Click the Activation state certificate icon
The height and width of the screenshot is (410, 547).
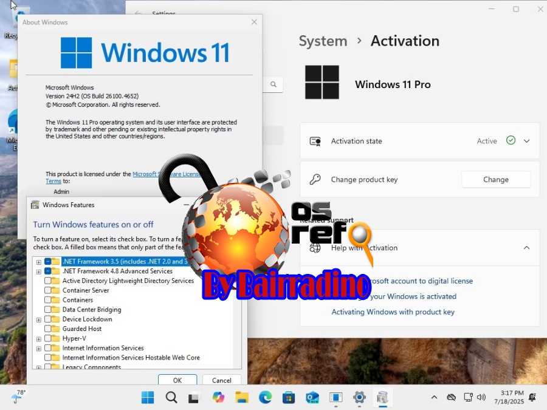click(315, 141)
